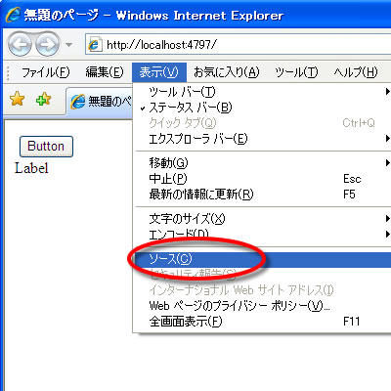Viewport: 391px width, 391px height.
Task: Expand the 文字のサイズ(X) submenu
Action: click(262, 218)
